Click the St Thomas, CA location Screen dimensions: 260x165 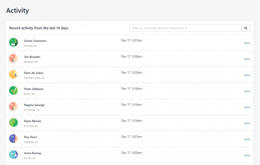[31, 110]
